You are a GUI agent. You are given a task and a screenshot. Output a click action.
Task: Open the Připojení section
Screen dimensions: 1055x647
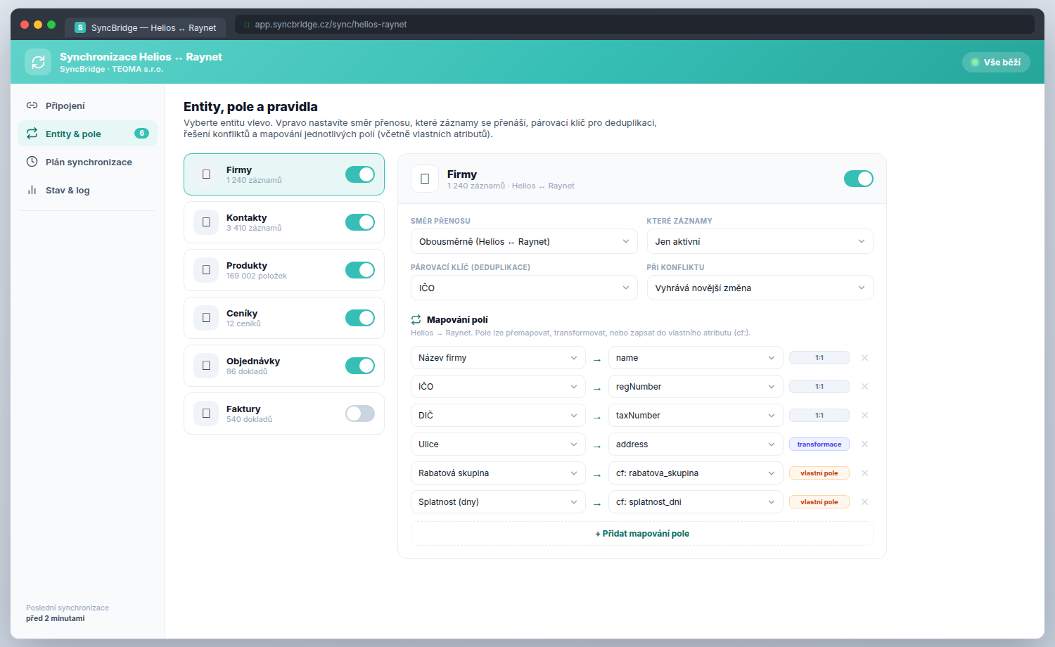click(87, 105)
